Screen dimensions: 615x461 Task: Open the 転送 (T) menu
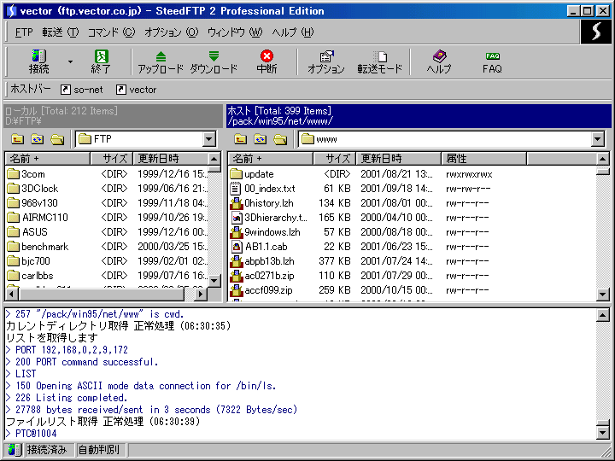(x=61, y=32)
